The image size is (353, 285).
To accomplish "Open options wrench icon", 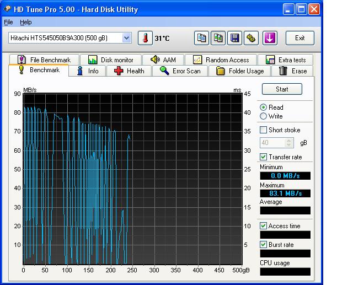I will tap(251, 38).
